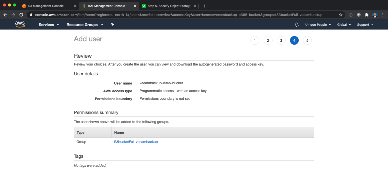Go forward with the browser forward arrow

13,15
